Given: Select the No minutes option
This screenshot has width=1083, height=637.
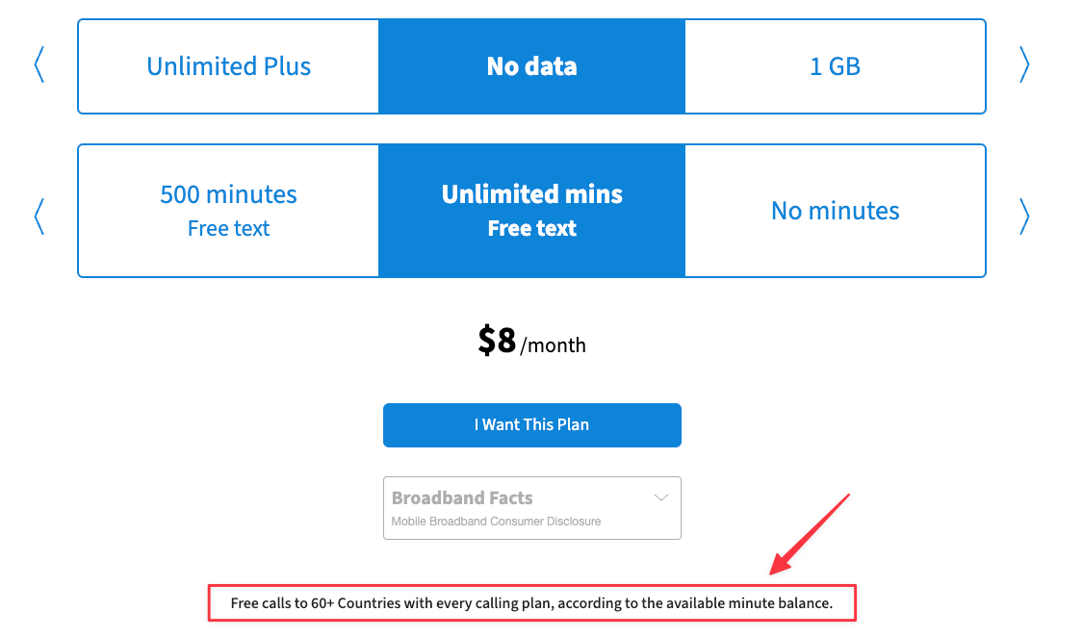Looking at the screenshot, I should [835, 211].
